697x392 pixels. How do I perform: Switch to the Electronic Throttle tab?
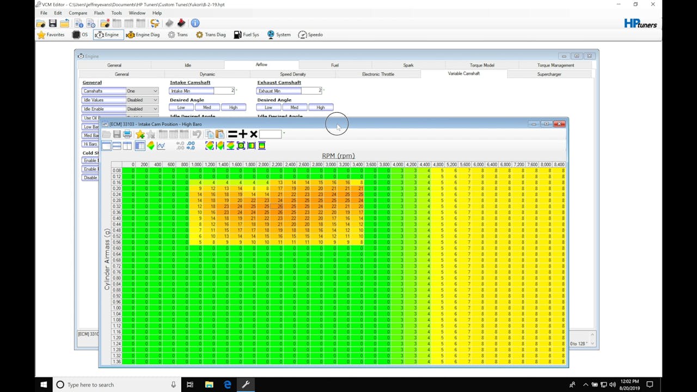[378, 74]
